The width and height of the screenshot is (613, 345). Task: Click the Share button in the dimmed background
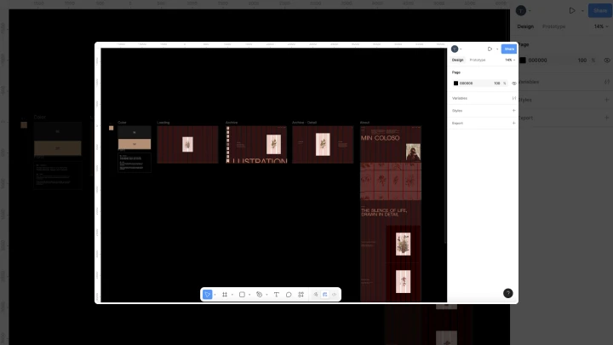[600, 10]
